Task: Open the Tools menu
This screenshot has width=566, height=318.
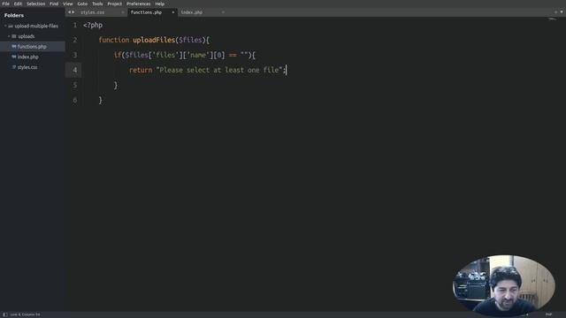Action: tap(97, 4)
